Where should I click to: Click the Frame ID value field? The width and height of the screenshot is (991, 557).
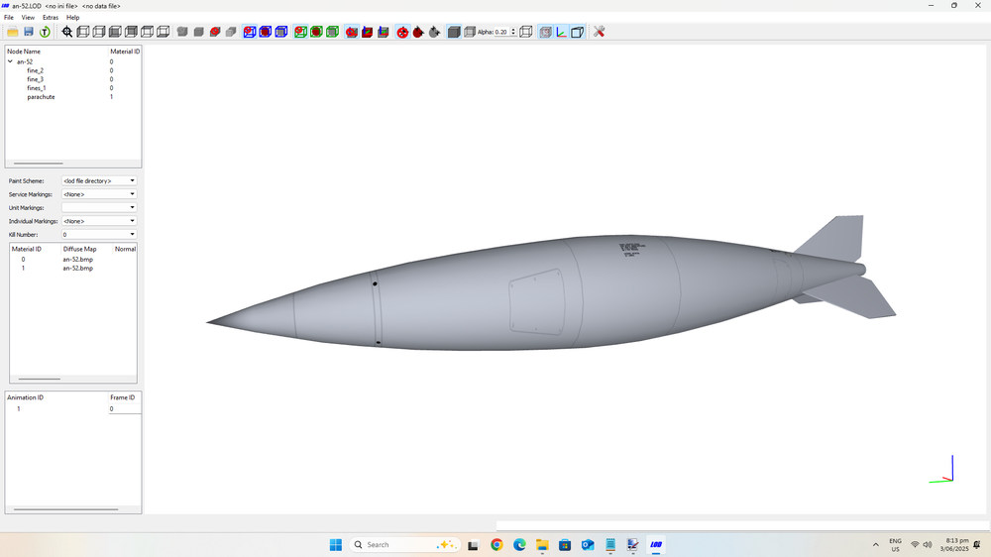tap(124, 408)
